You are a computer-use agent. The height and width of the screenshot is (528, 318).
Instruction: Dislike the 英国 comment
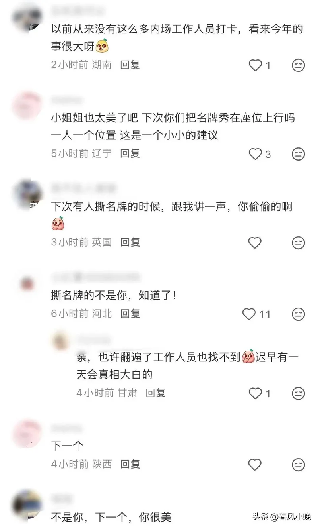click(x=298, y=242)
